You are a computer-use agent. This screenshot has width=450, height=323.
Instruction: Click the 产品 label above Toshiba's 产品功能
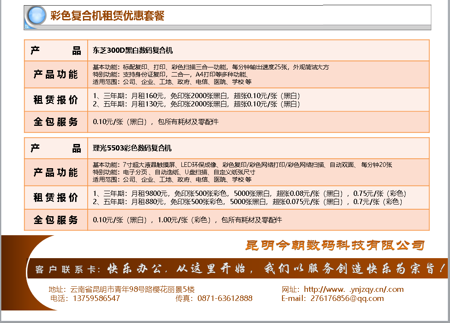[56, 51]
